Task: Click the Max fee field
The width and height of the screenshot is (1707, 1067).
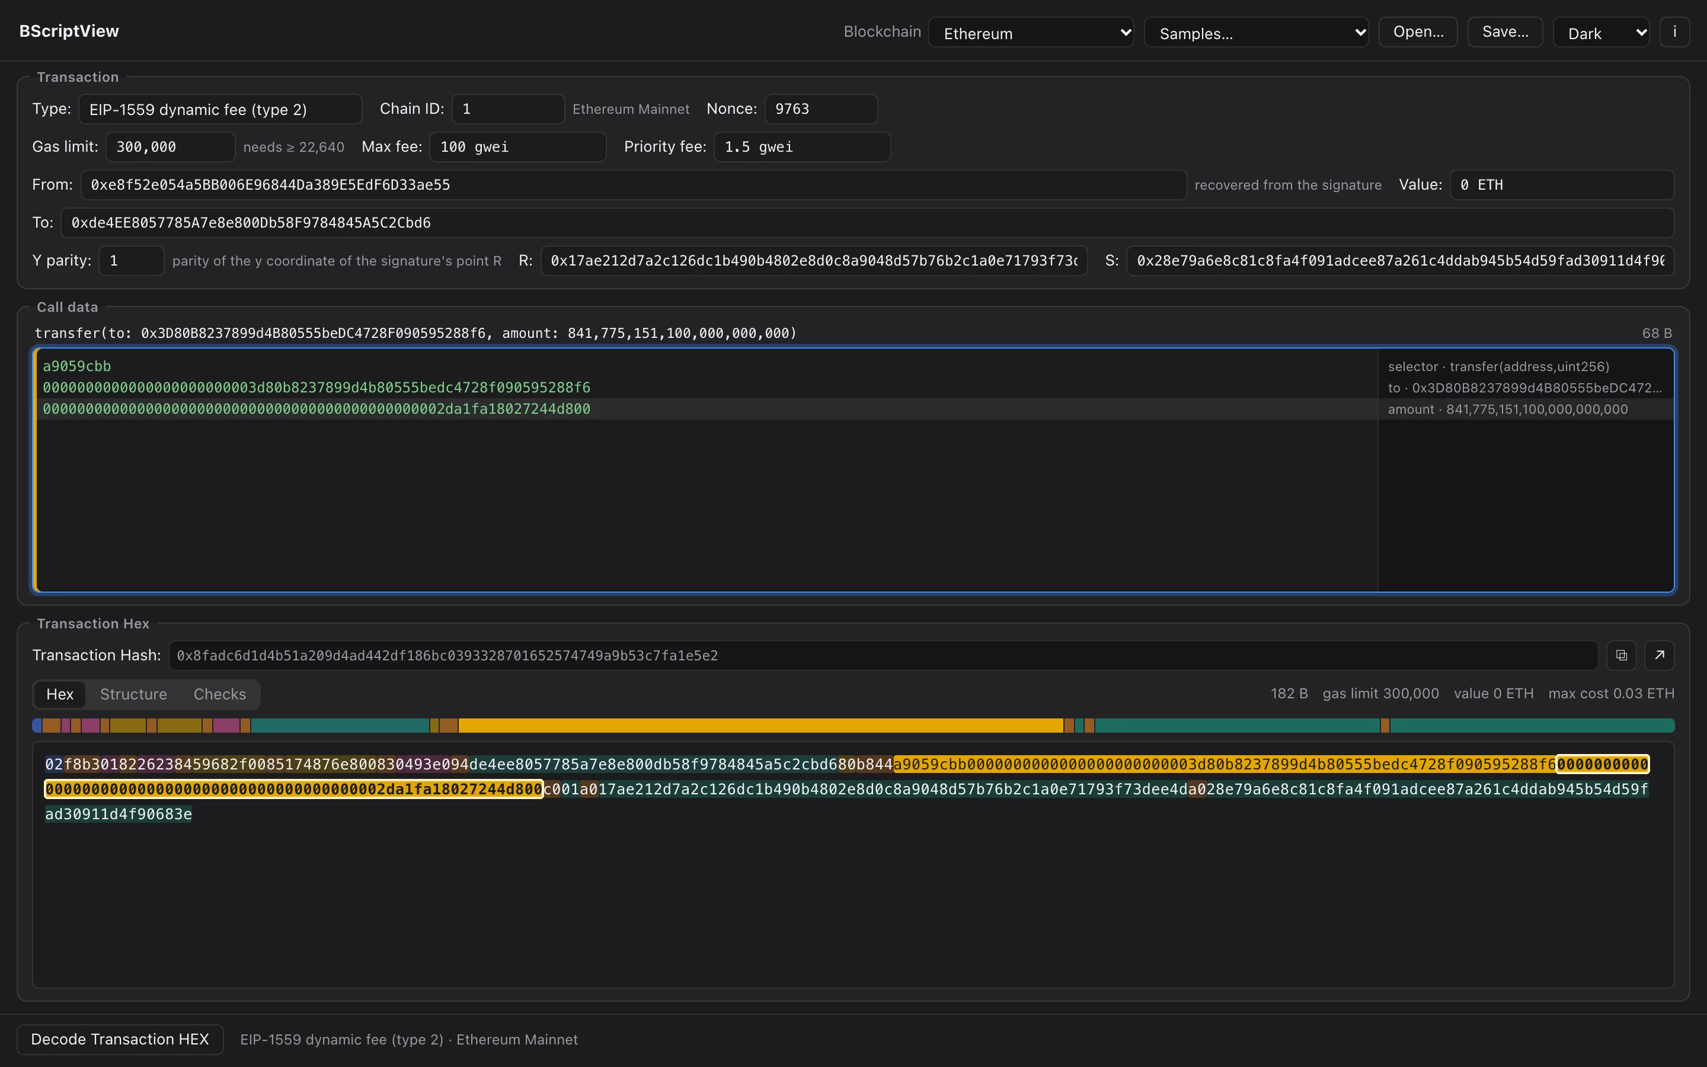Action: (x=518, y=147)
